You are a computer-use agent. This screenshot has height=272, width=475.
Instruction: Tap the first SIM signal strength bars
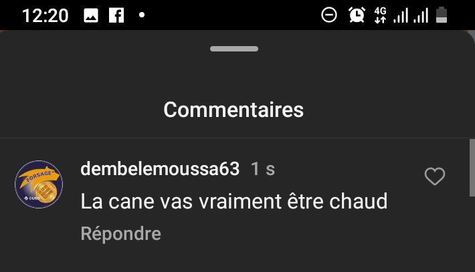401,15
